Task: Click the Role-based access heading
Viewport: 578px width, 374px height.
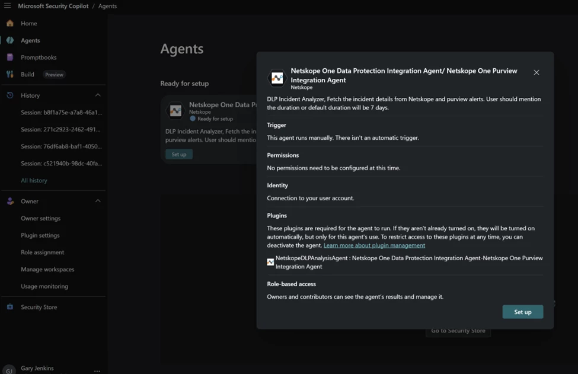Action: point(291,284)
